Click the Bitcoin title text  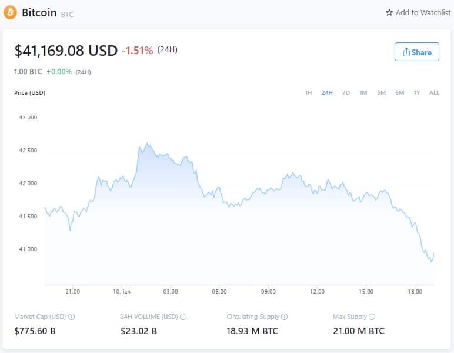pos(39,13)
